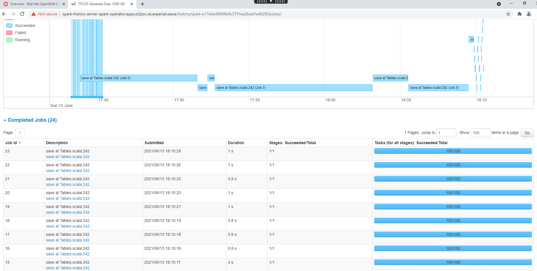Click the browser back arrow
Image resolution: width=537 pixels, height=271 pixels.
click(4, 14)
